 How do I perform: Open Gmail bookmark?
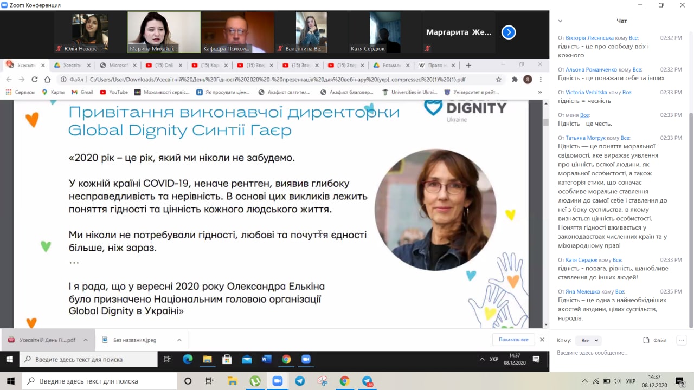(x=82, y=92)
